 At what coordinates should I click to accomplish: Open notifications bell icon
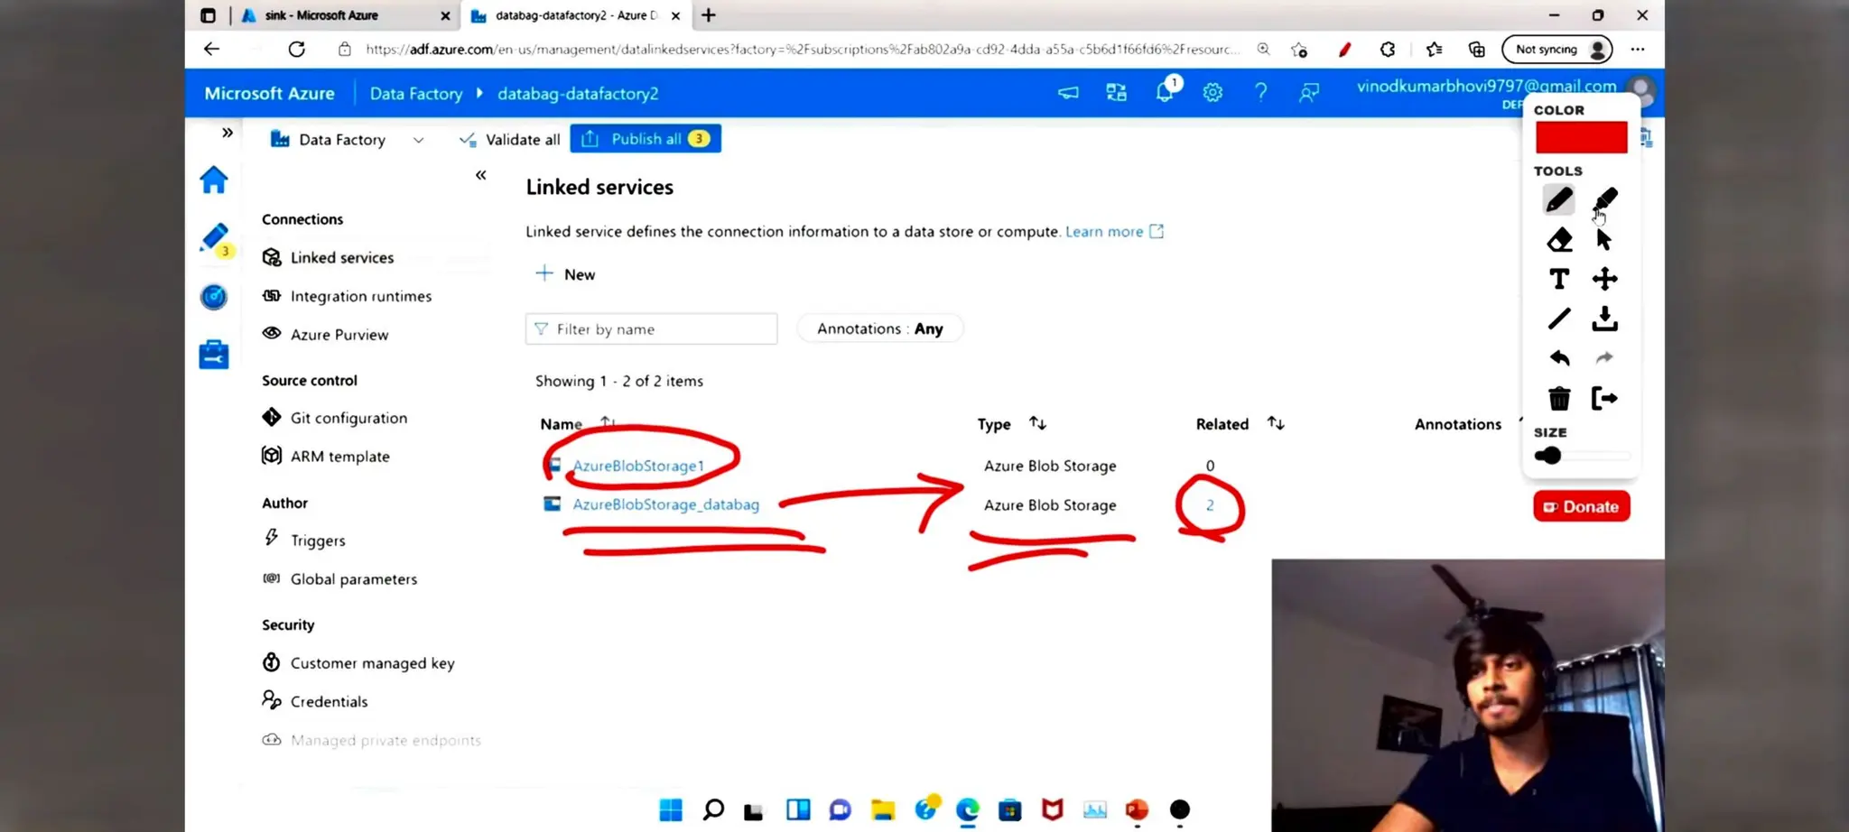coord(1166,91)
